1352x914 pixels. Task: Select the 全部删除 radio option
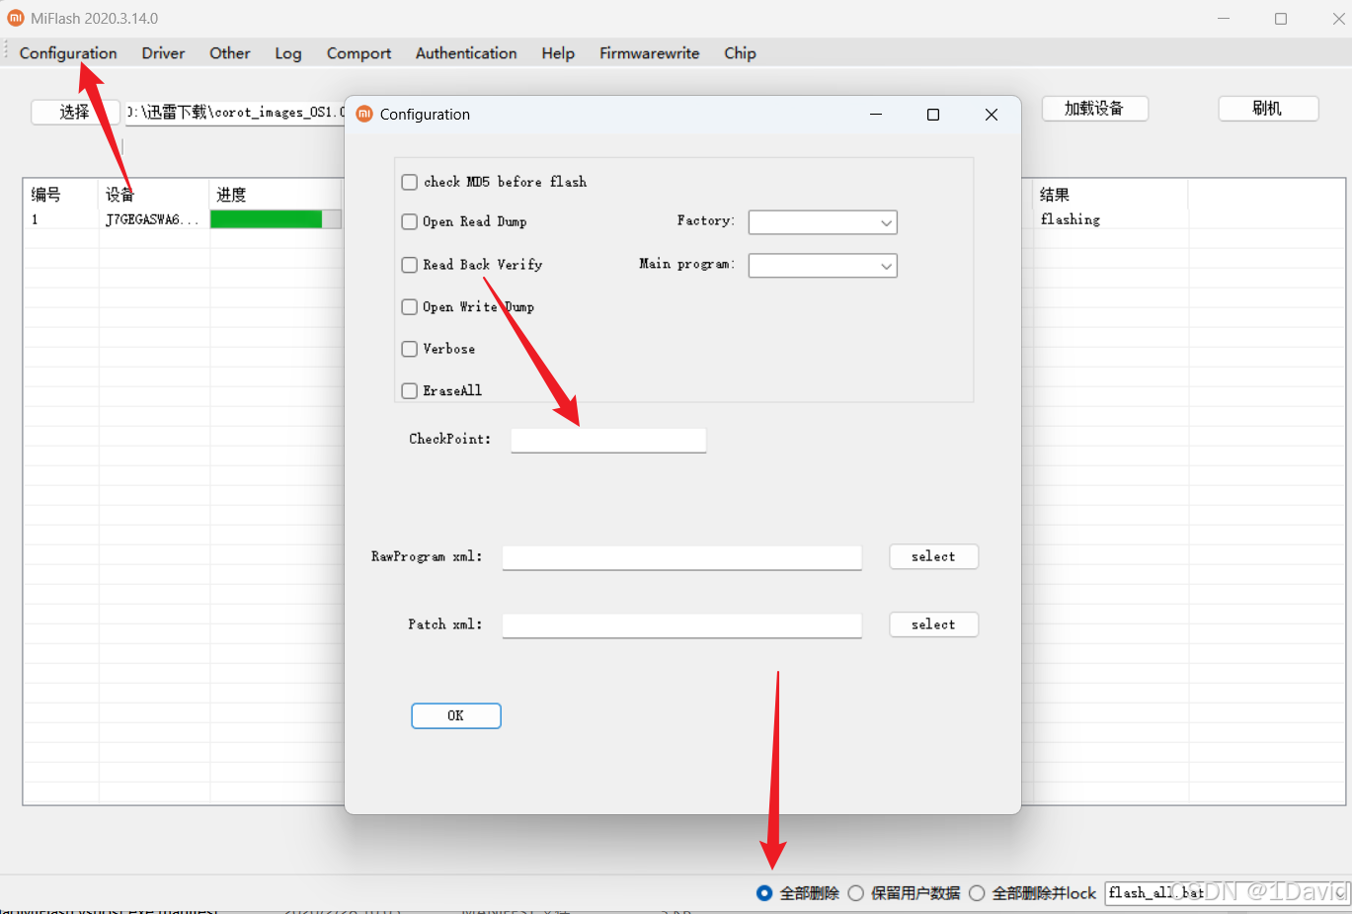point(764,893)
